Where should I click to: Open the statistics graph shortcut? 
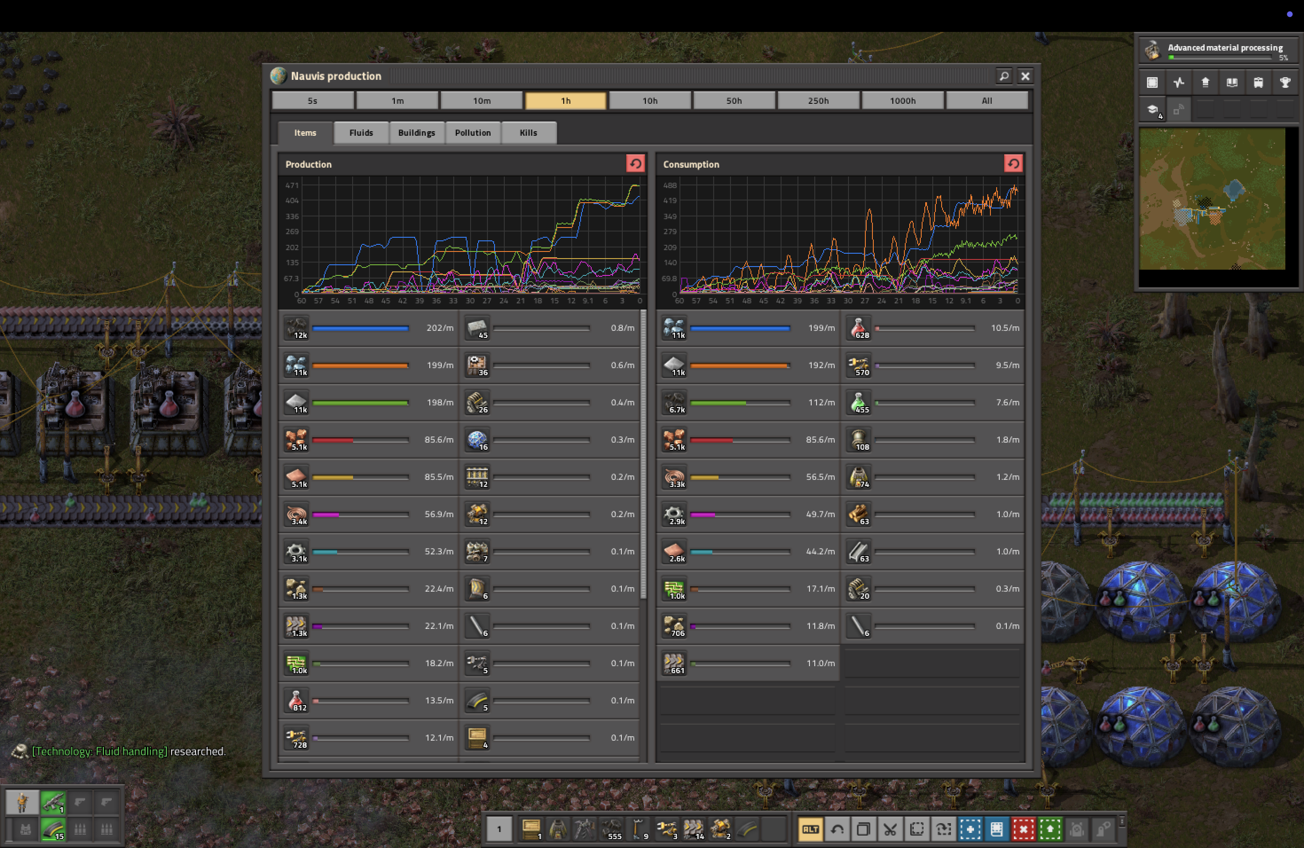point(1178,83)
